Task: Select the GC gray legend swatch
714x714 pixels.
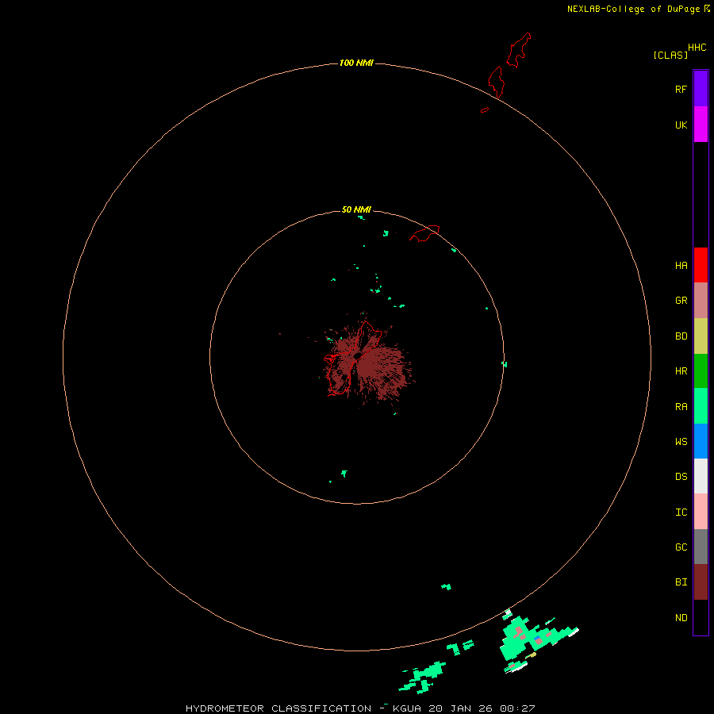Action: pos(701,547)
